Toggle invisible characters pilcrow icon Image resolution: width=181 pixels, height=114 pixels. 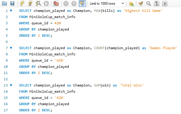[x=157, y=4]
